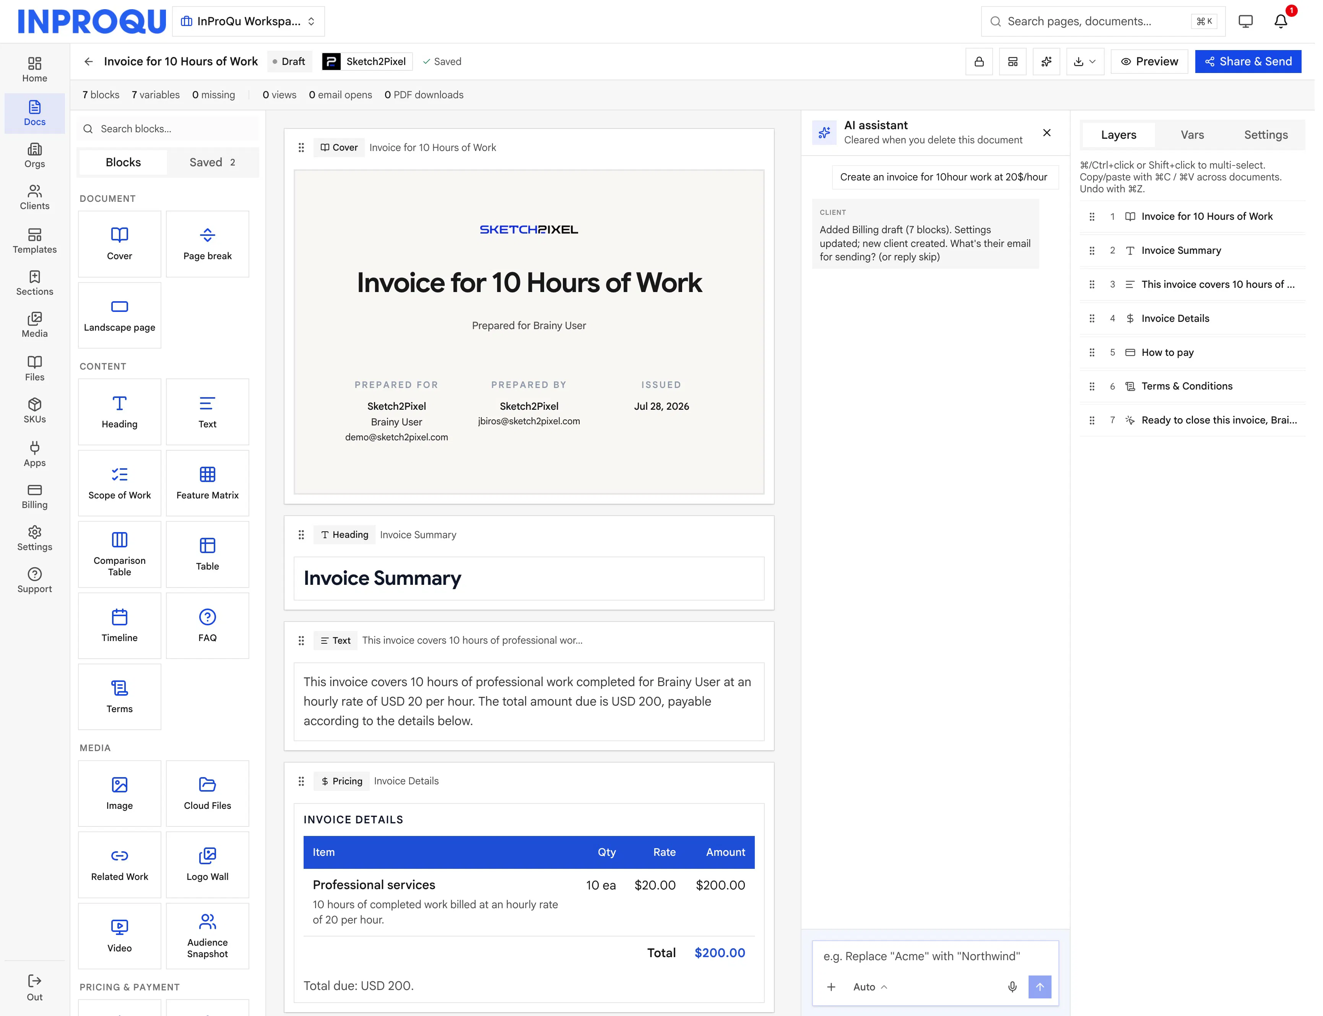1323x1016 pixels.
Task: Open SKUs in the sidebar
Action: 34,411
